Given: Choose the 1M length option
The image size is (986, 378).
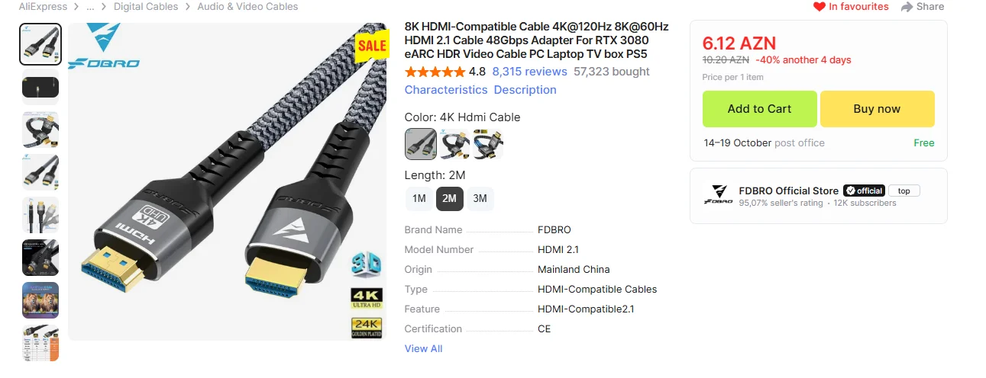Looking at the screenshot, I should [x=419, y=199].
